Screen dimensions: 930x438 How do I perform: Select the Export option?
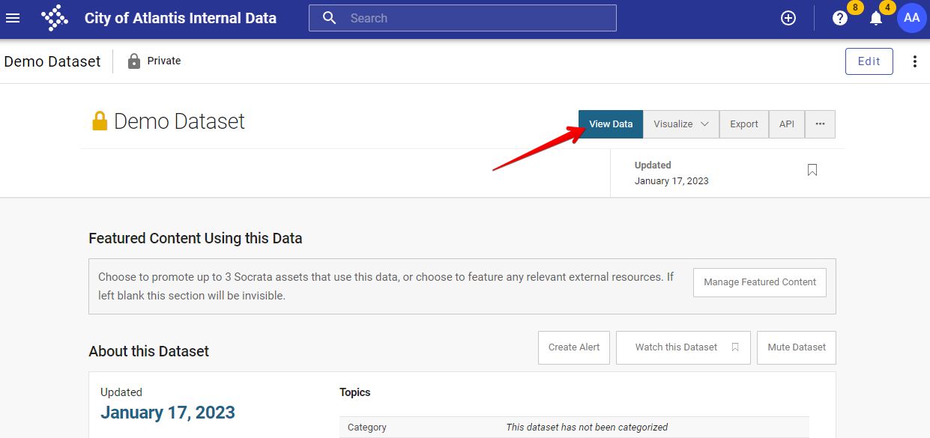click(743, 124)
